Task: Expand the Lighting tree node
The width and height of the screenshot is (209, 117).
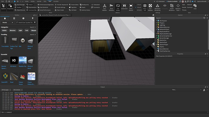Action: pos(157,25)
